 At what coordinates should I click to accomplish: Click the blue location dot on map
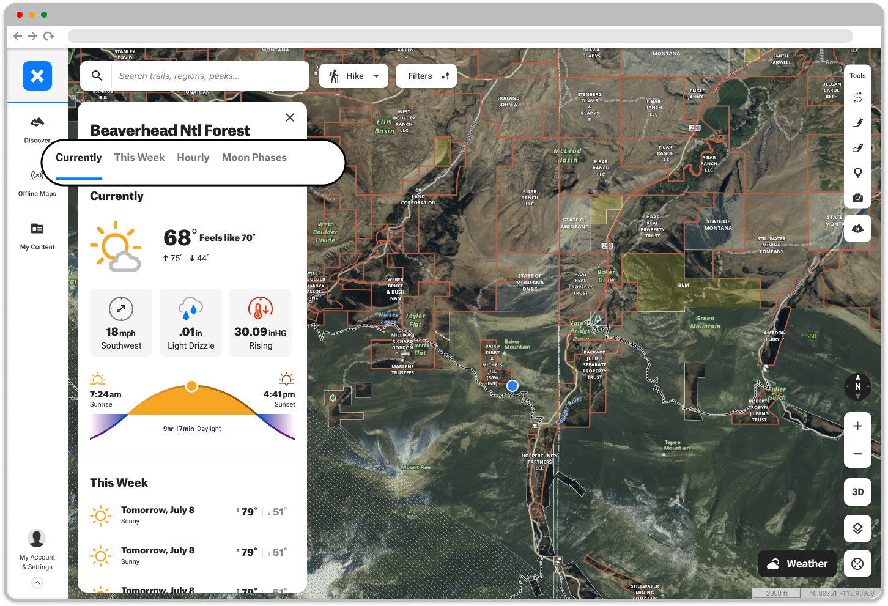(x=512, y=386)
